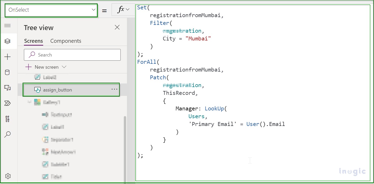Open the Insert pane
The image size is (374, 184).
[8, 56]
